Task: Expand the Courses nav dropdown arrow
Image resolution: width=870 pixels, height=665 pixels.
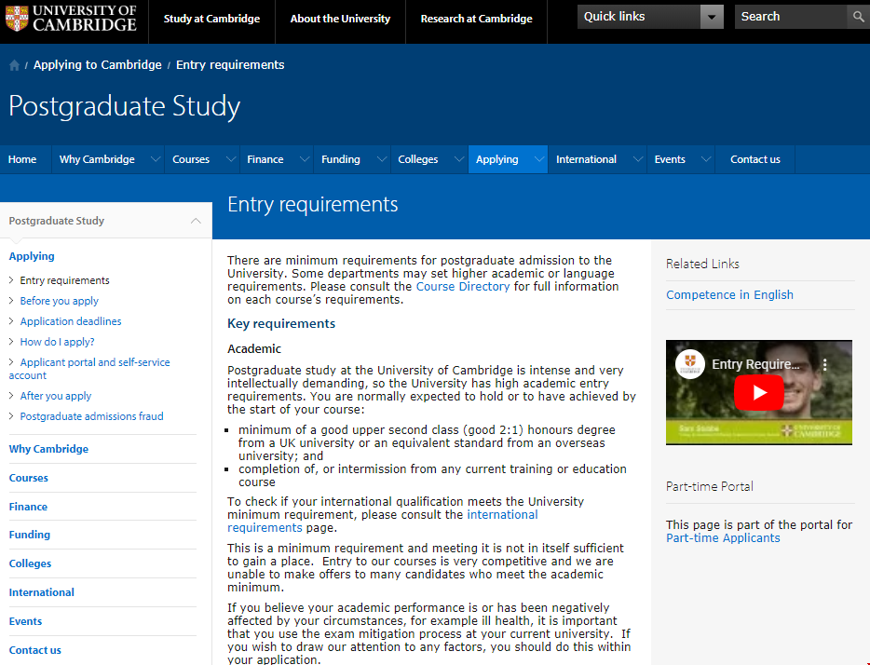Action: (227, 159)
